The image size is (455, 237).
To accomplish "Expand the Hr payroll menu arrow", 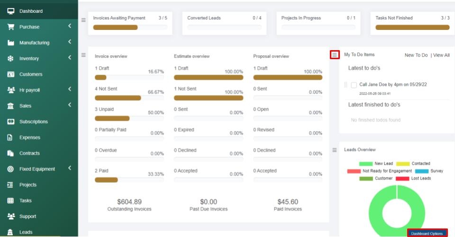I will tap(69, 89).
